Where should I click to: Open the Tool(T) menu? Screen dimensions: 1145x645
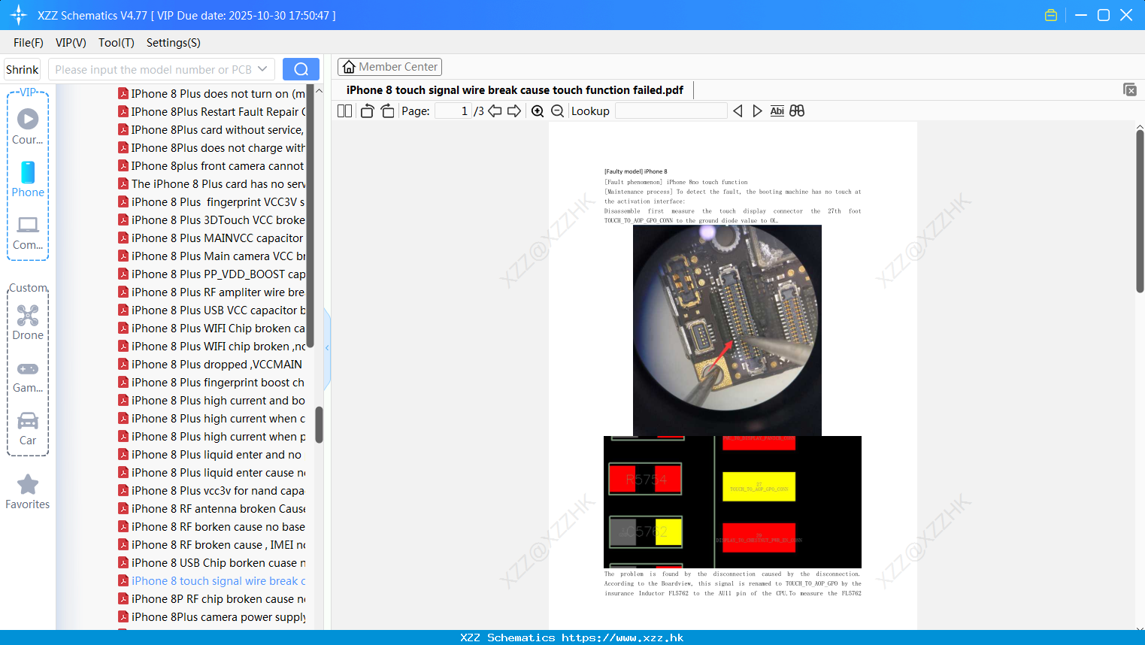tap(117, 43)
